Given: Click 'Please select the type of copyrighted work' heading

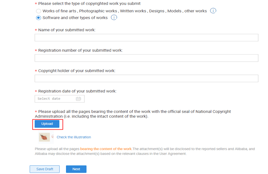Looking at the screenshot, I should coord(89,3).
